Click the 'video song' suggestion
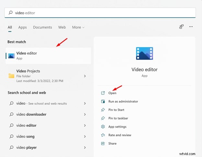202x157 pixels. tap(48, 136)
